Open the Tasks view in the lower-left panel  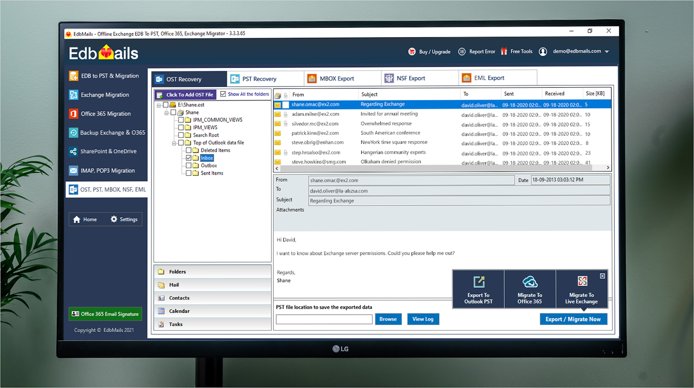pyautogui.click(x=213, y=324)
